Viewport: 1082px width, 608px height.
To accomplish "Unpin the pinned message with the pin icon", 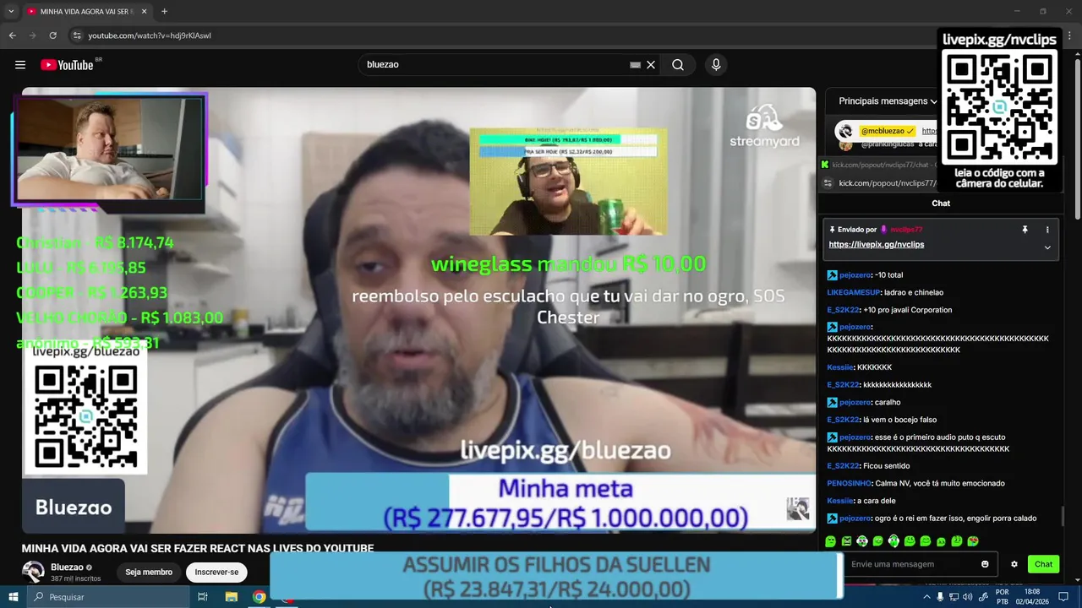I will tap(1025, 230).
